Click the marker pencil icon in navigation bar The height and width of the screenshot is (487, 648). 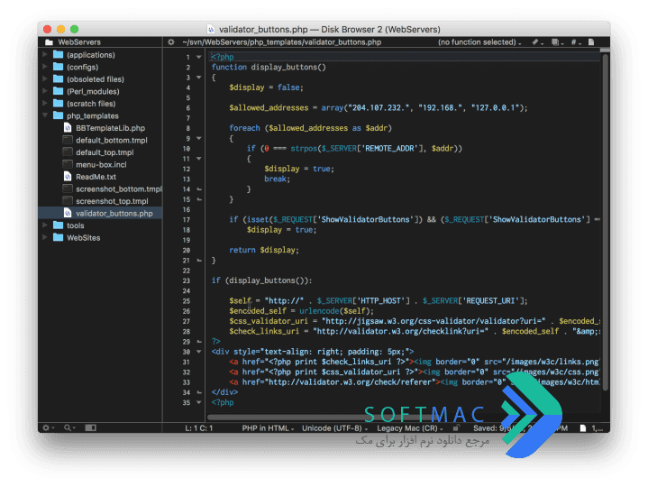coord(535,42)
